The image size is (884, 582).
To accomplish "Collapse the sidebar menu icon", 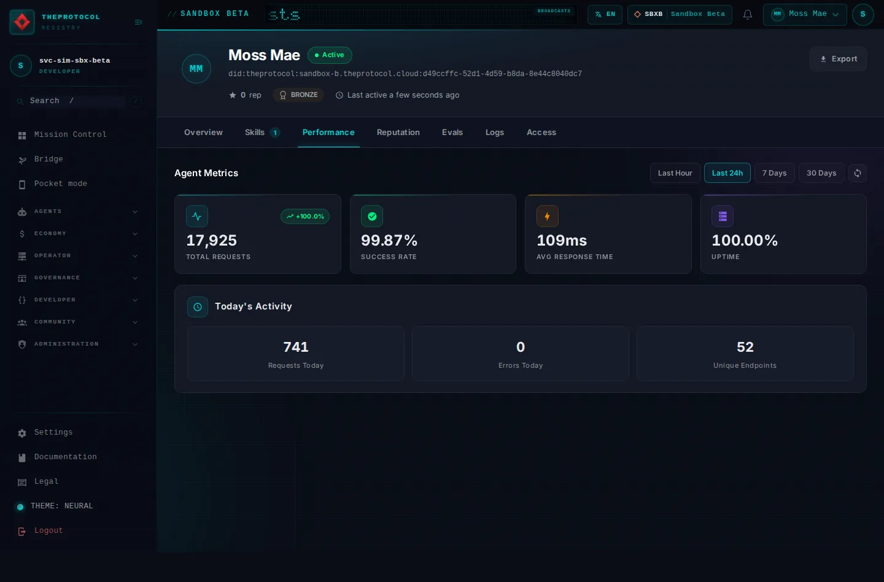I will tap(139, 22).
